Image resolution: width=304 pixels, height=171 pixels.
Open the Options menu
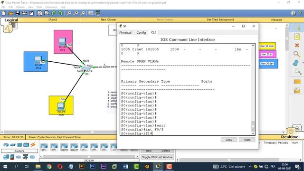pyautogui.click(x=20, y=7)
